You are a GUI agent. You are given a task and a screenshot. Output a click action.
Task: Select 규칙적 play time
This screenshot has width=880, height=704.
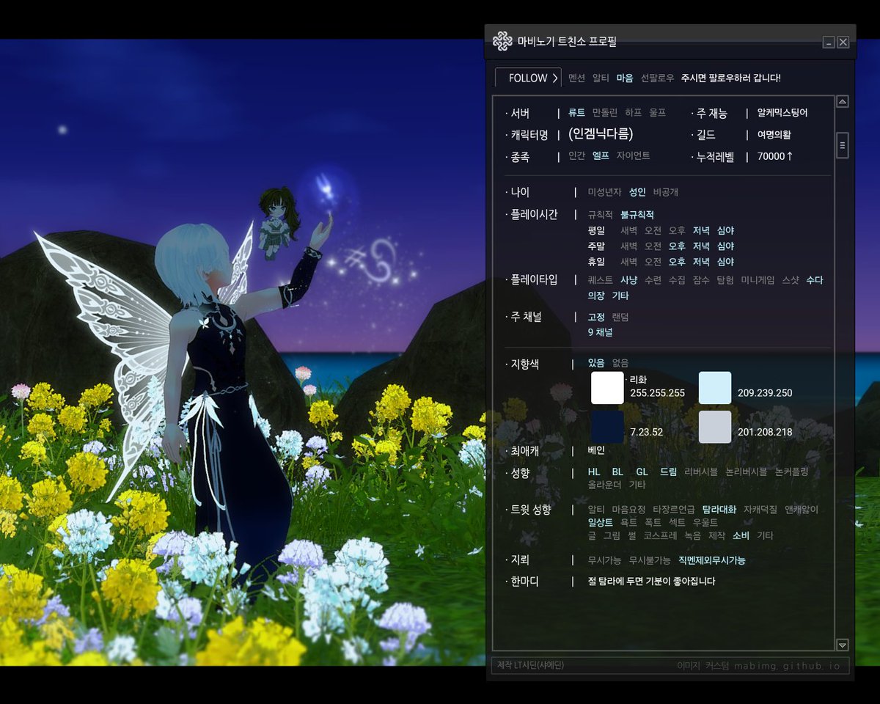(601, 215)
